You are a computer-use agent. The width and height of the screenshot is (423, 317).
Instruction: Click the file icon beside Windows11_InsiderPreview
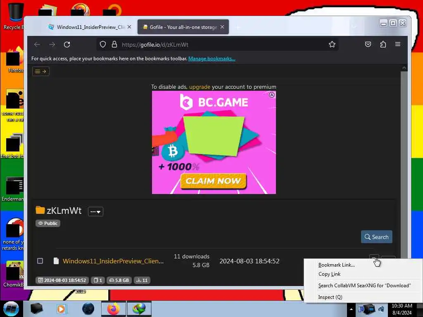(x=56, y=261)
